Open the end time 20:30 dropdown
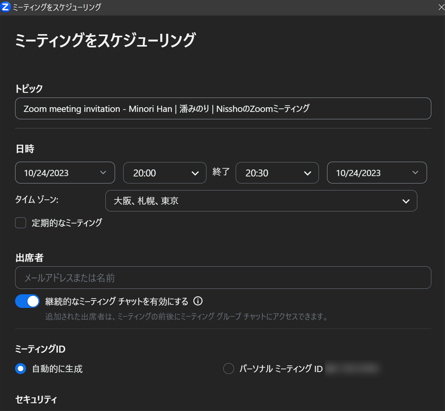The image size is (445, 411). 277,173
